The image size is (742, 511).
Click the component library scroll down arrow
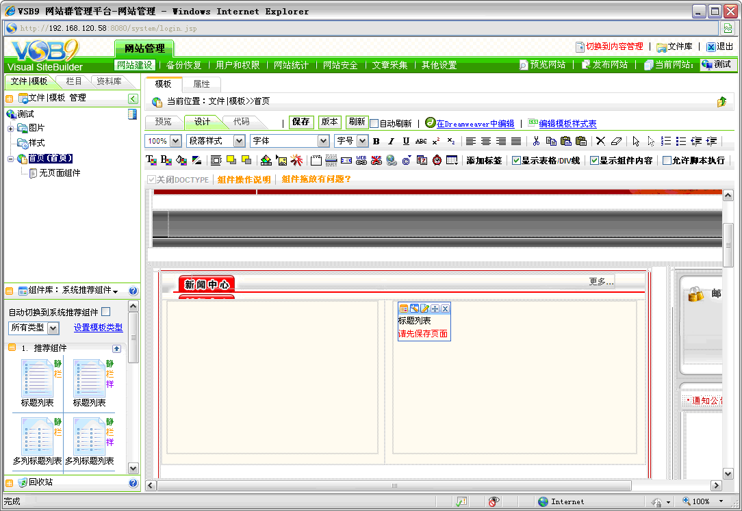pos(133,469)
